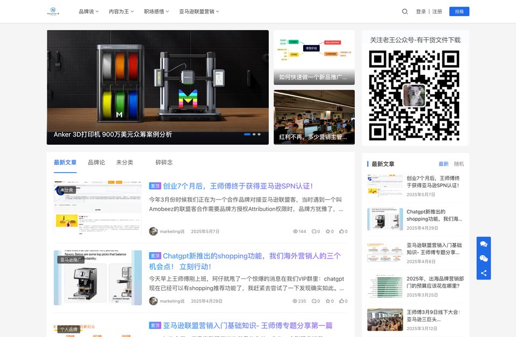
Task: Click author avatar on Chatgpt shopping article
Action: [x=153, y=301]
